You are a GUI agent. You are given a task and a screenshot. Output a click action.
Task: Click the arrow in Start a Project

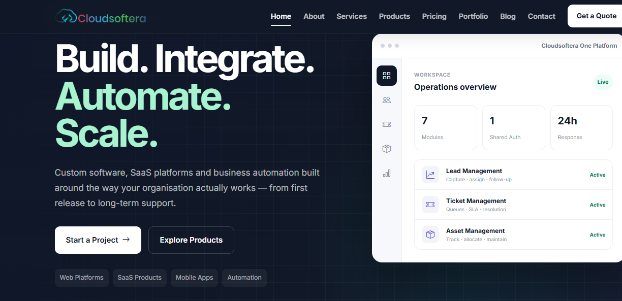tap(126, 240)
